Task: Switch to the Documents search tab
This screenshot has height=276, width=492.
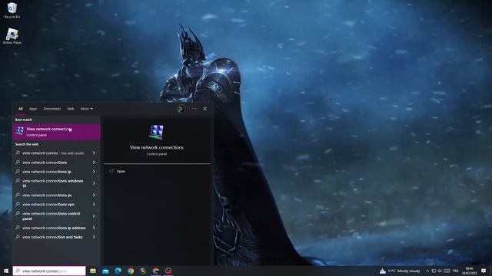Action: 52,109
